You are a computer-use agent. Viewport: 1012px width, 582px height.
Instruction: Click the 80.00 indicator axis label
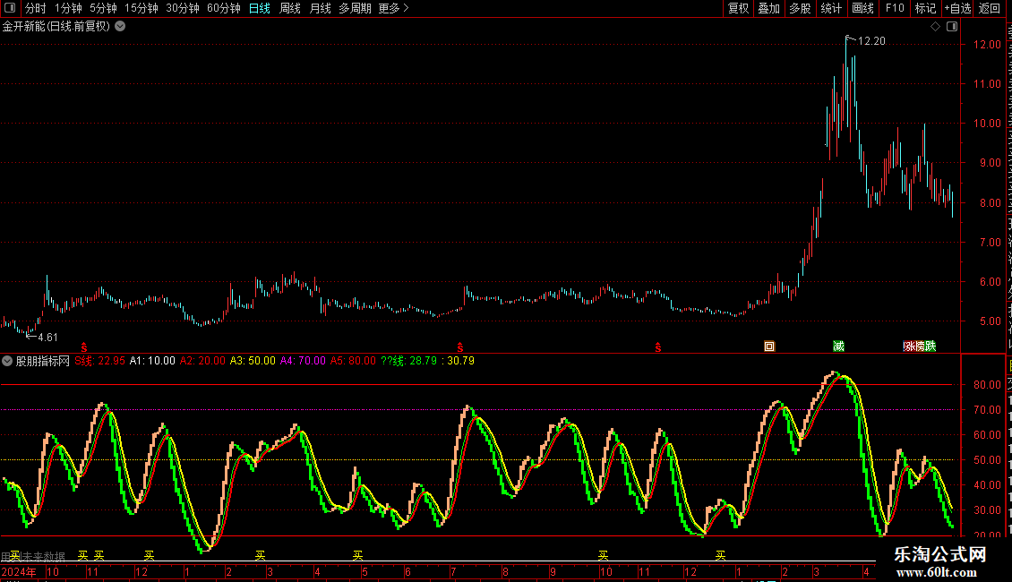coord(988,384)
